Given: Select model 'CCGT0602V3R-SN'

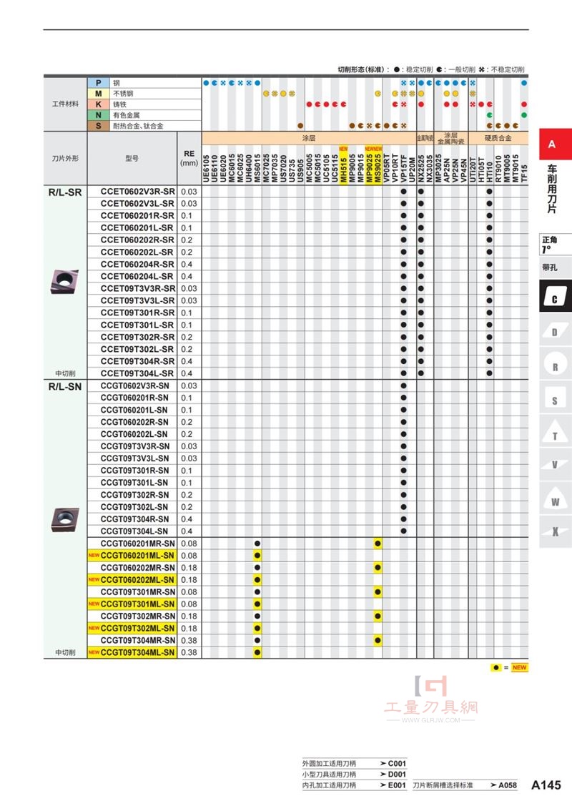Looking at the screenshot, I should coord(135,385).
